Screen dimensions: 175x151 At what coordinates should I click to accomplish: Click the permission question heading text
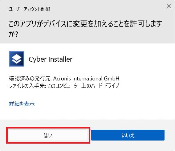pyautogui.click(x=85, y=29)
